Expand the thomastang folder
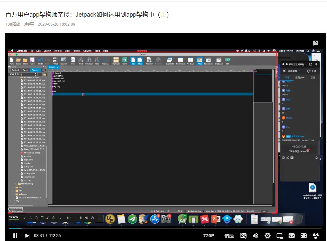The width and height of the screenshot is (327, 241). (x=16, y=184)
